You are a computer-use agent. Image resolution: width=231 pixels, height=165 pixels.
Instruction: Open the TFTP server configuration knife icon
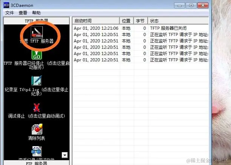pyautogui.click(x=37, y=32)
